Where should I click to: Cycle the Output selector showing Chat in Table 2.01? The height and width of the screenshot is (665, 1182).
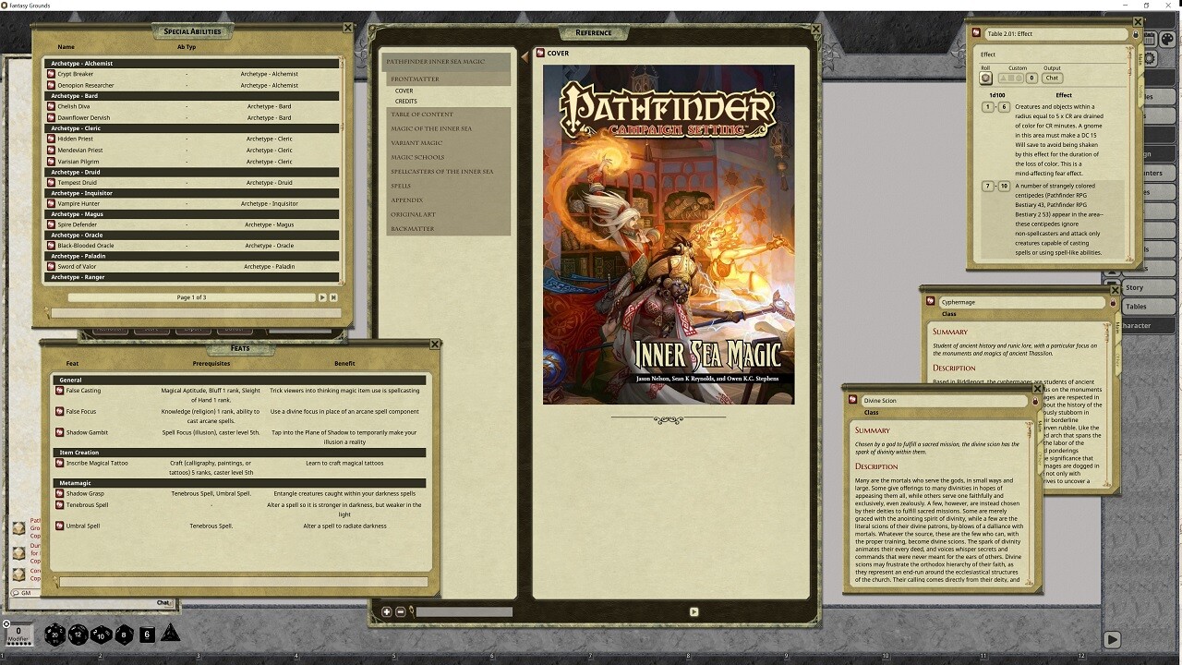[1052, 78]
